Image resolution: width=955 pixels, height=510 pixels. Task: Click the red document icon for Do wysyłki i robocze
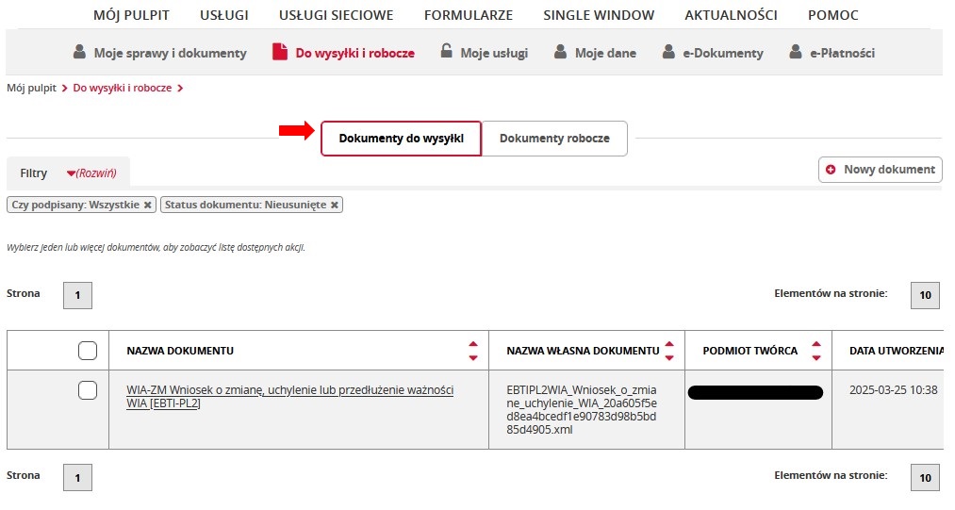280,53
